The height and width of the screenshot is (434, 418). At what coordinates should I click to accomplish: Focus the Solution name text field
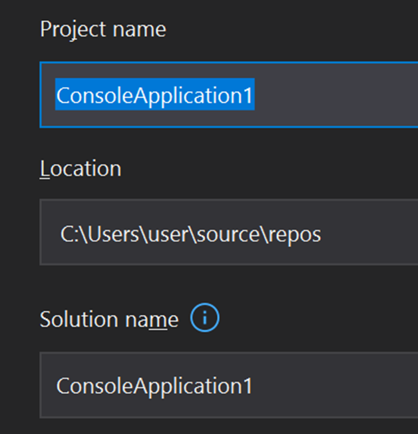tap(333, 386)
